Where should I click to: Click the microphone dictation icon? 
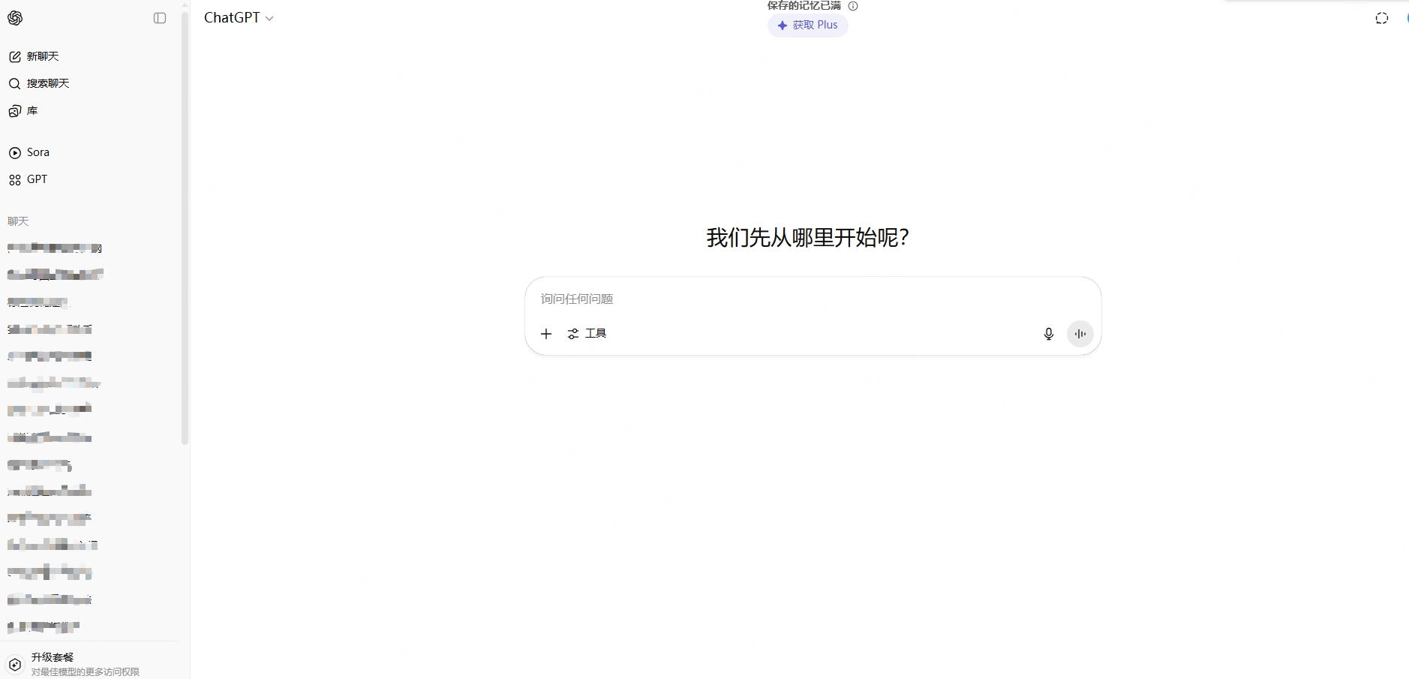(x=1049, y=334)
